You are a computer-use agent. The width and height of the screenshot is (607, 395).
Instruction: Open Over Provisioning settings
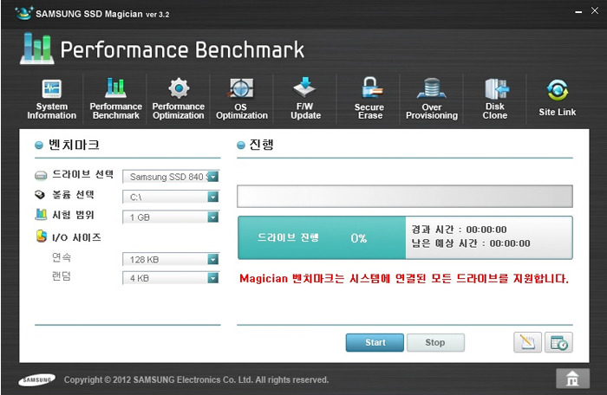pos(432,99)
